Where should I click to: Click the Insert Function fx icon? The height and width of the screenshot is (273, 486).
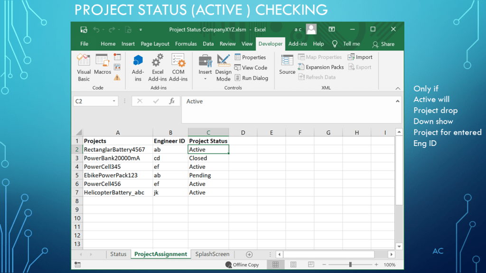(x=172, y=101)
